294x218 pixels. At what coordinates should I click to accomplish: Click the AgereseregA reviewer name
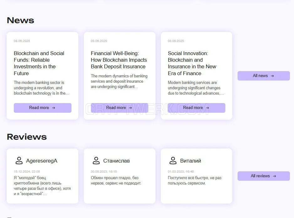click(x=42, y=161)
